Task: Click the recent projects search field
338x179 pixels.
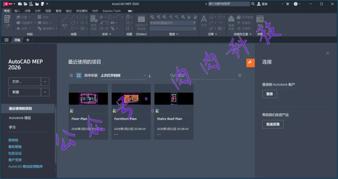Action: coord(202,76)
